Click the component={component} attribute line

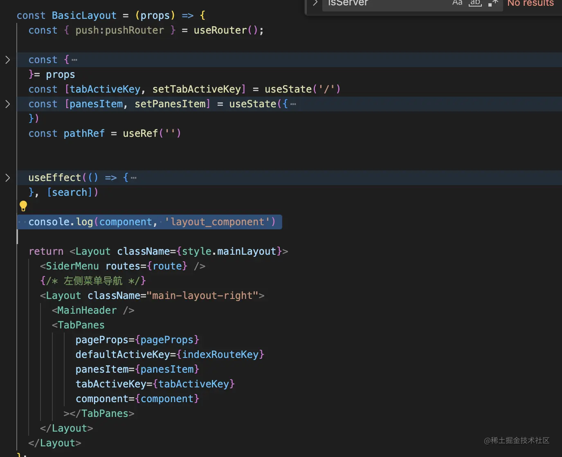click(137, 399)
